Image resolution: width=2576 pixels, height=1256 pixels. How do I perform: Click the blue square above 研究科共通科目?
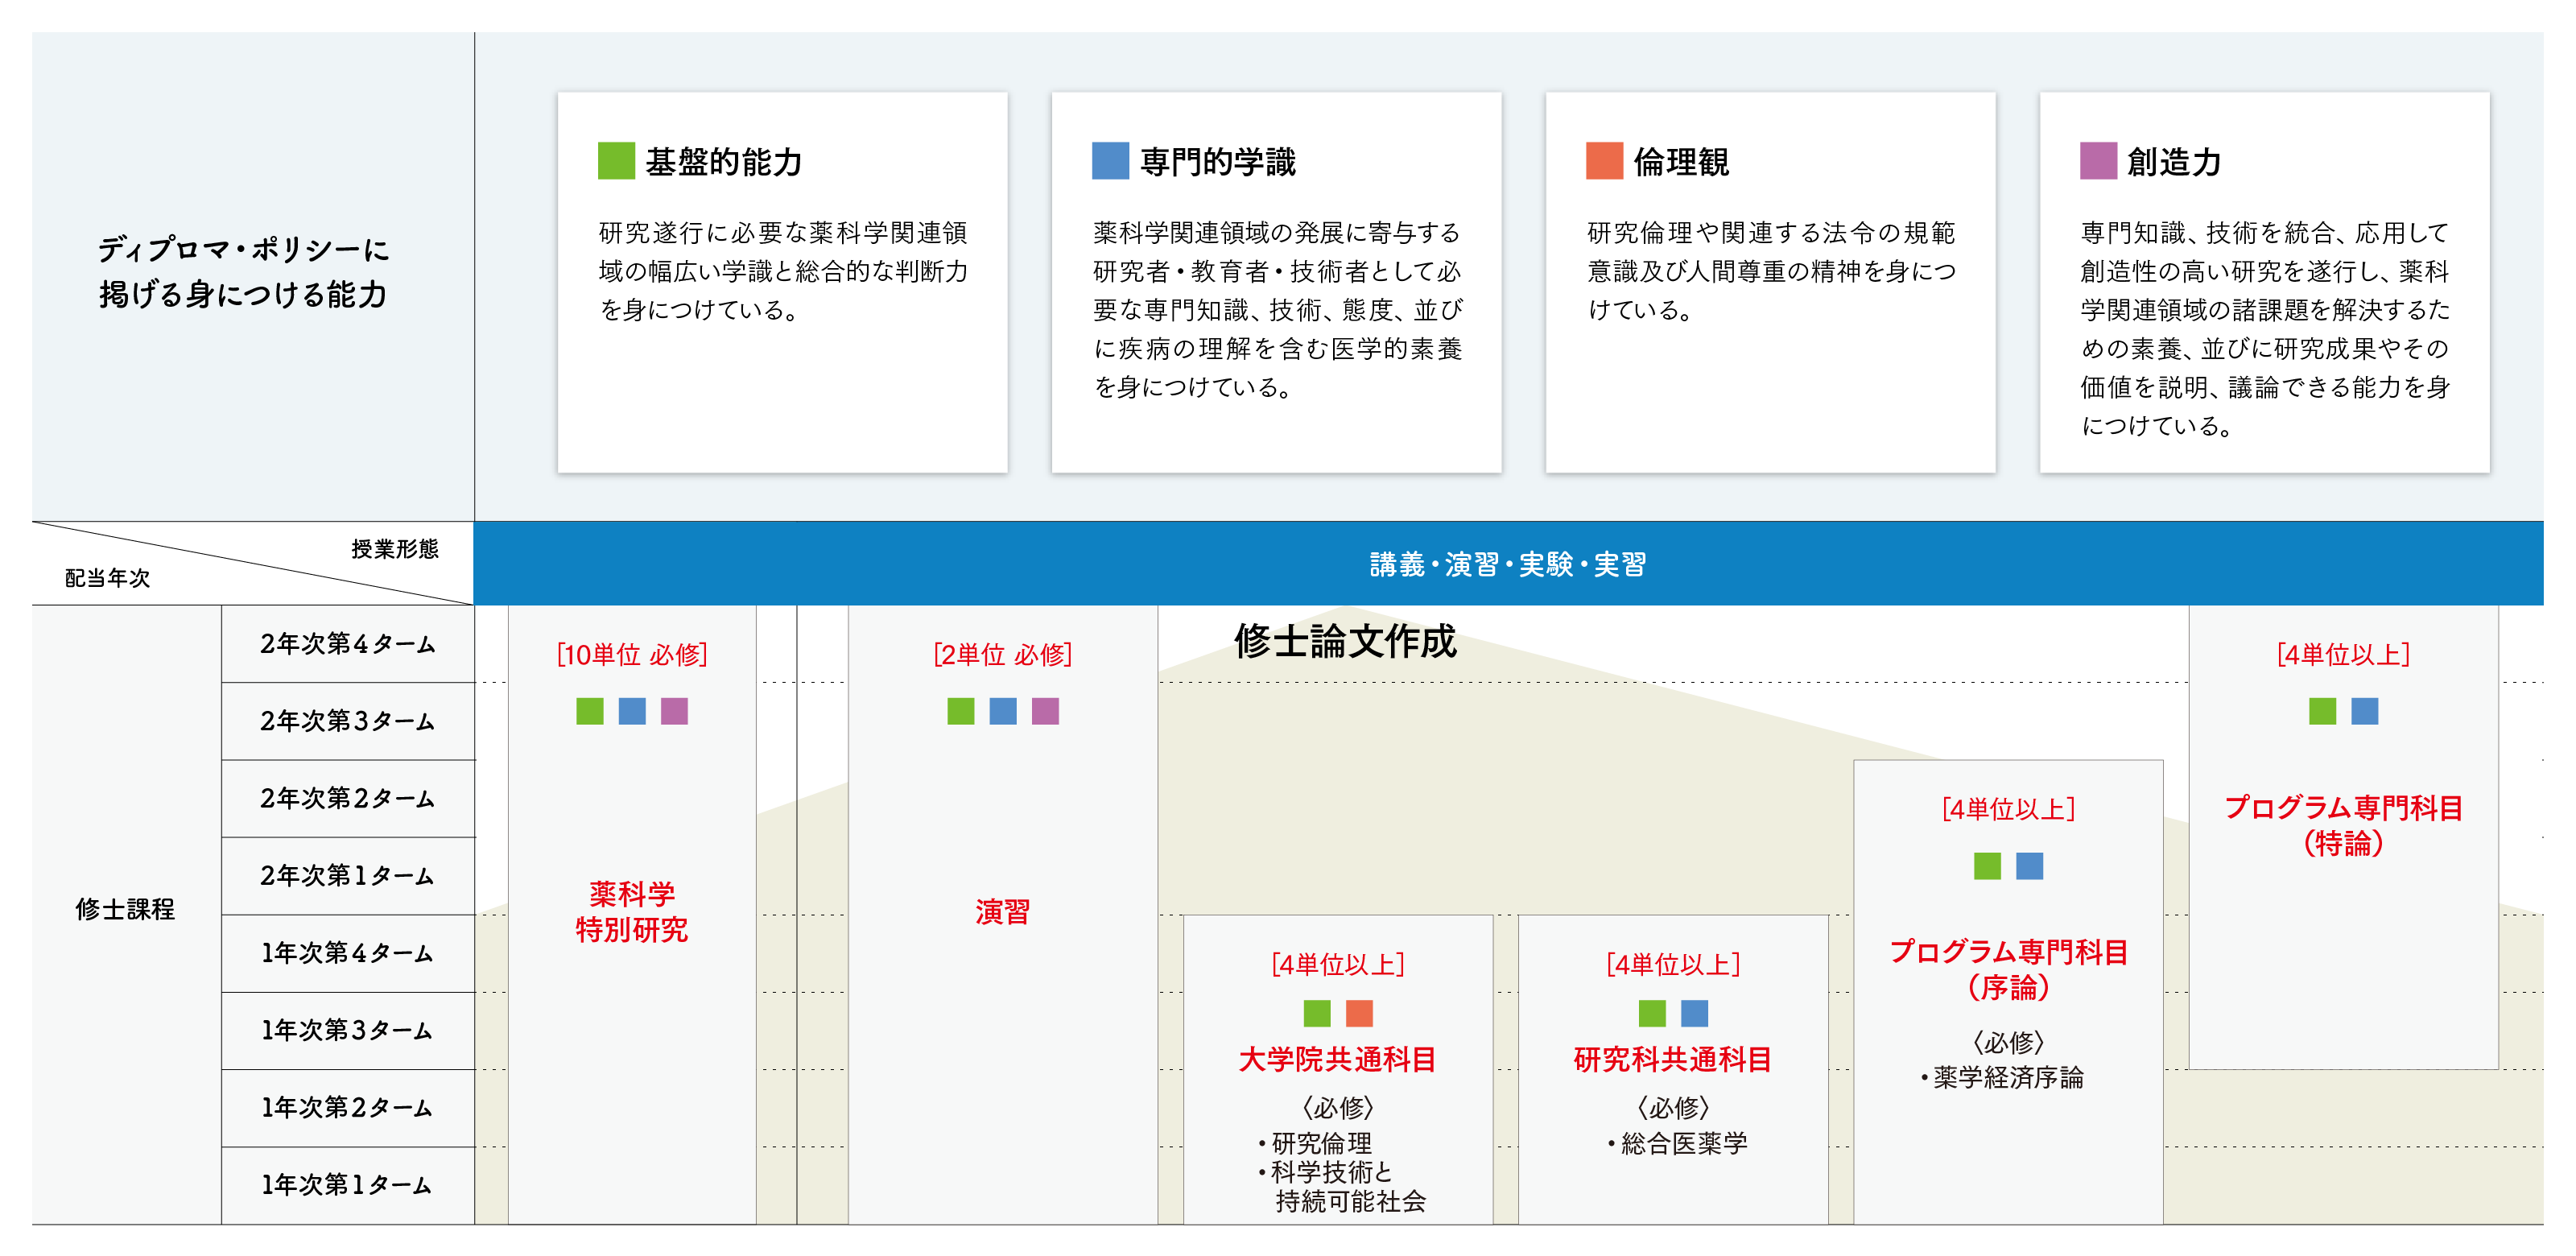coord(1694,1013)
